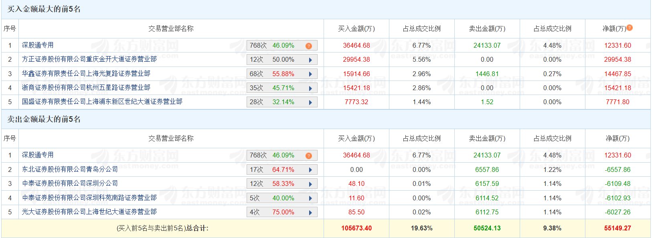Click the 卖出金额最大的前5名 section header
652x238 pixels.
[44, 119]
